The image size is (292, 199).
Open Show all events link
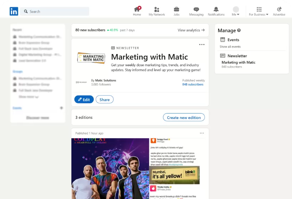pos(230,47)
